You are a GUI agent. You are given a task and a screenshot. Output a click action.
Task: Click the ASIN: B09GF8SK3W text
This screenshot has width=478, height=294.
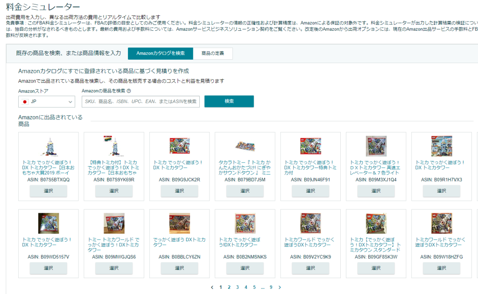376,257
